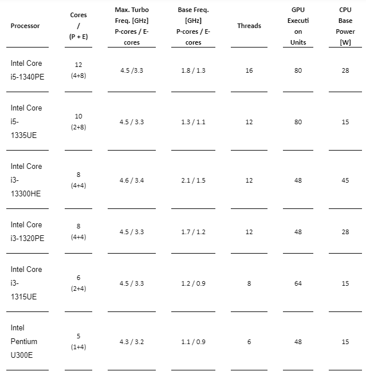This screenshot has height=375, width=366.
Task: Select the 64 GPU execution units value
Action: click(x=298, y=283)
